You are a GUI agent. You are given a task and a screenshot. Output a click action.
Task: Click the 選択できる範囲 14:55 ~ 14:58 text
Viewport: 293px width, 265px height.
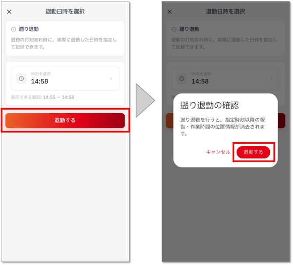tap(42, 97)
